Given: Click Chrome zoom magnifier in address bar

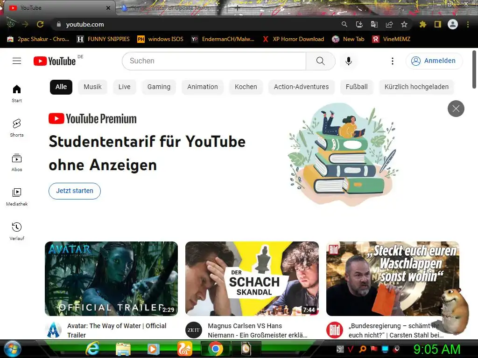Looking at the screenshot, I should (x=344, y=24).
